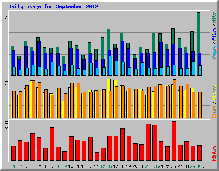Click the '1105' hits axis label
This screenshot has width=219, height=171.
[x=7, y=17]
